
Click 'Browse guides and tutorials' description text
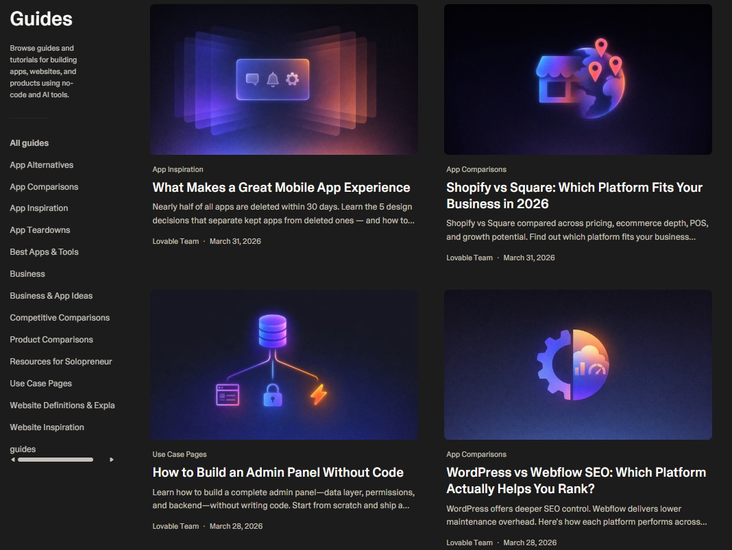pos(43,72)
